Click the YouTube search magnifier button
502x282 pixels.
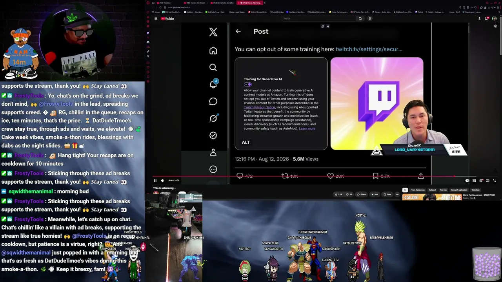[x=360, y=18]
